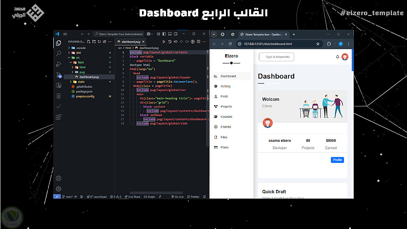Expand the static folder
Image resolution: width=407 pixels, height=229 pixels.
click(89, 82)
